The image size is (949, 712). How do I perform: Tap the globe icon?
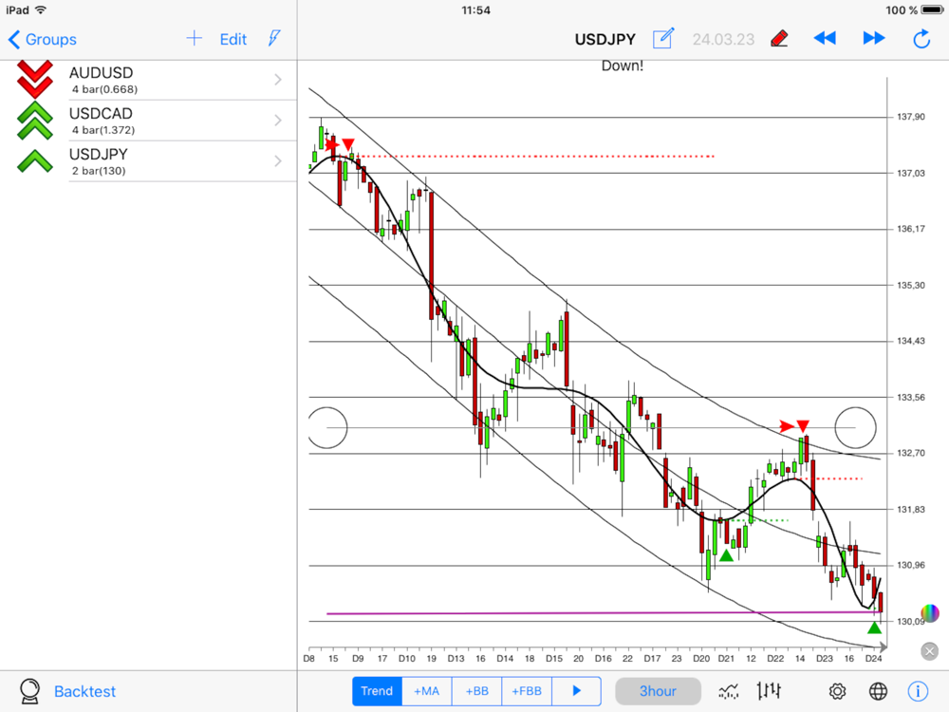[x=878, y=691]
